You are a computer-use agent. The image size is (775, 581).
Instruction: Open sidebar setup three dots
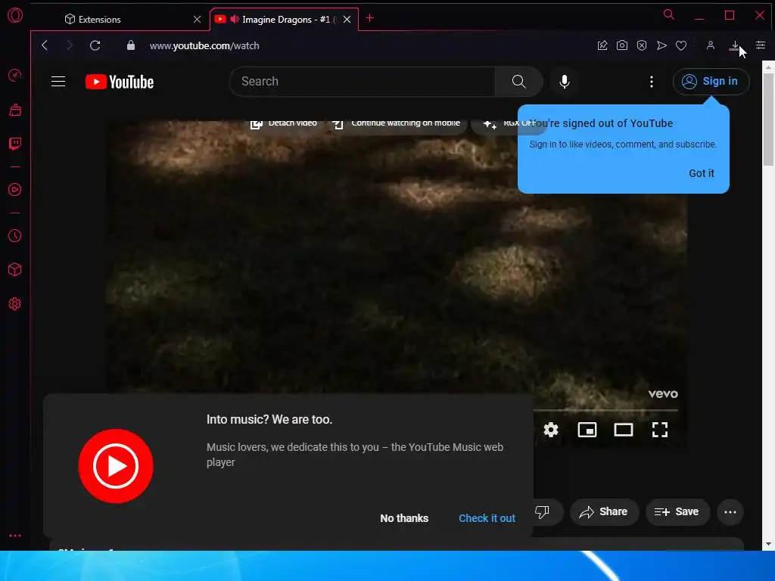(x=15, y=536)
